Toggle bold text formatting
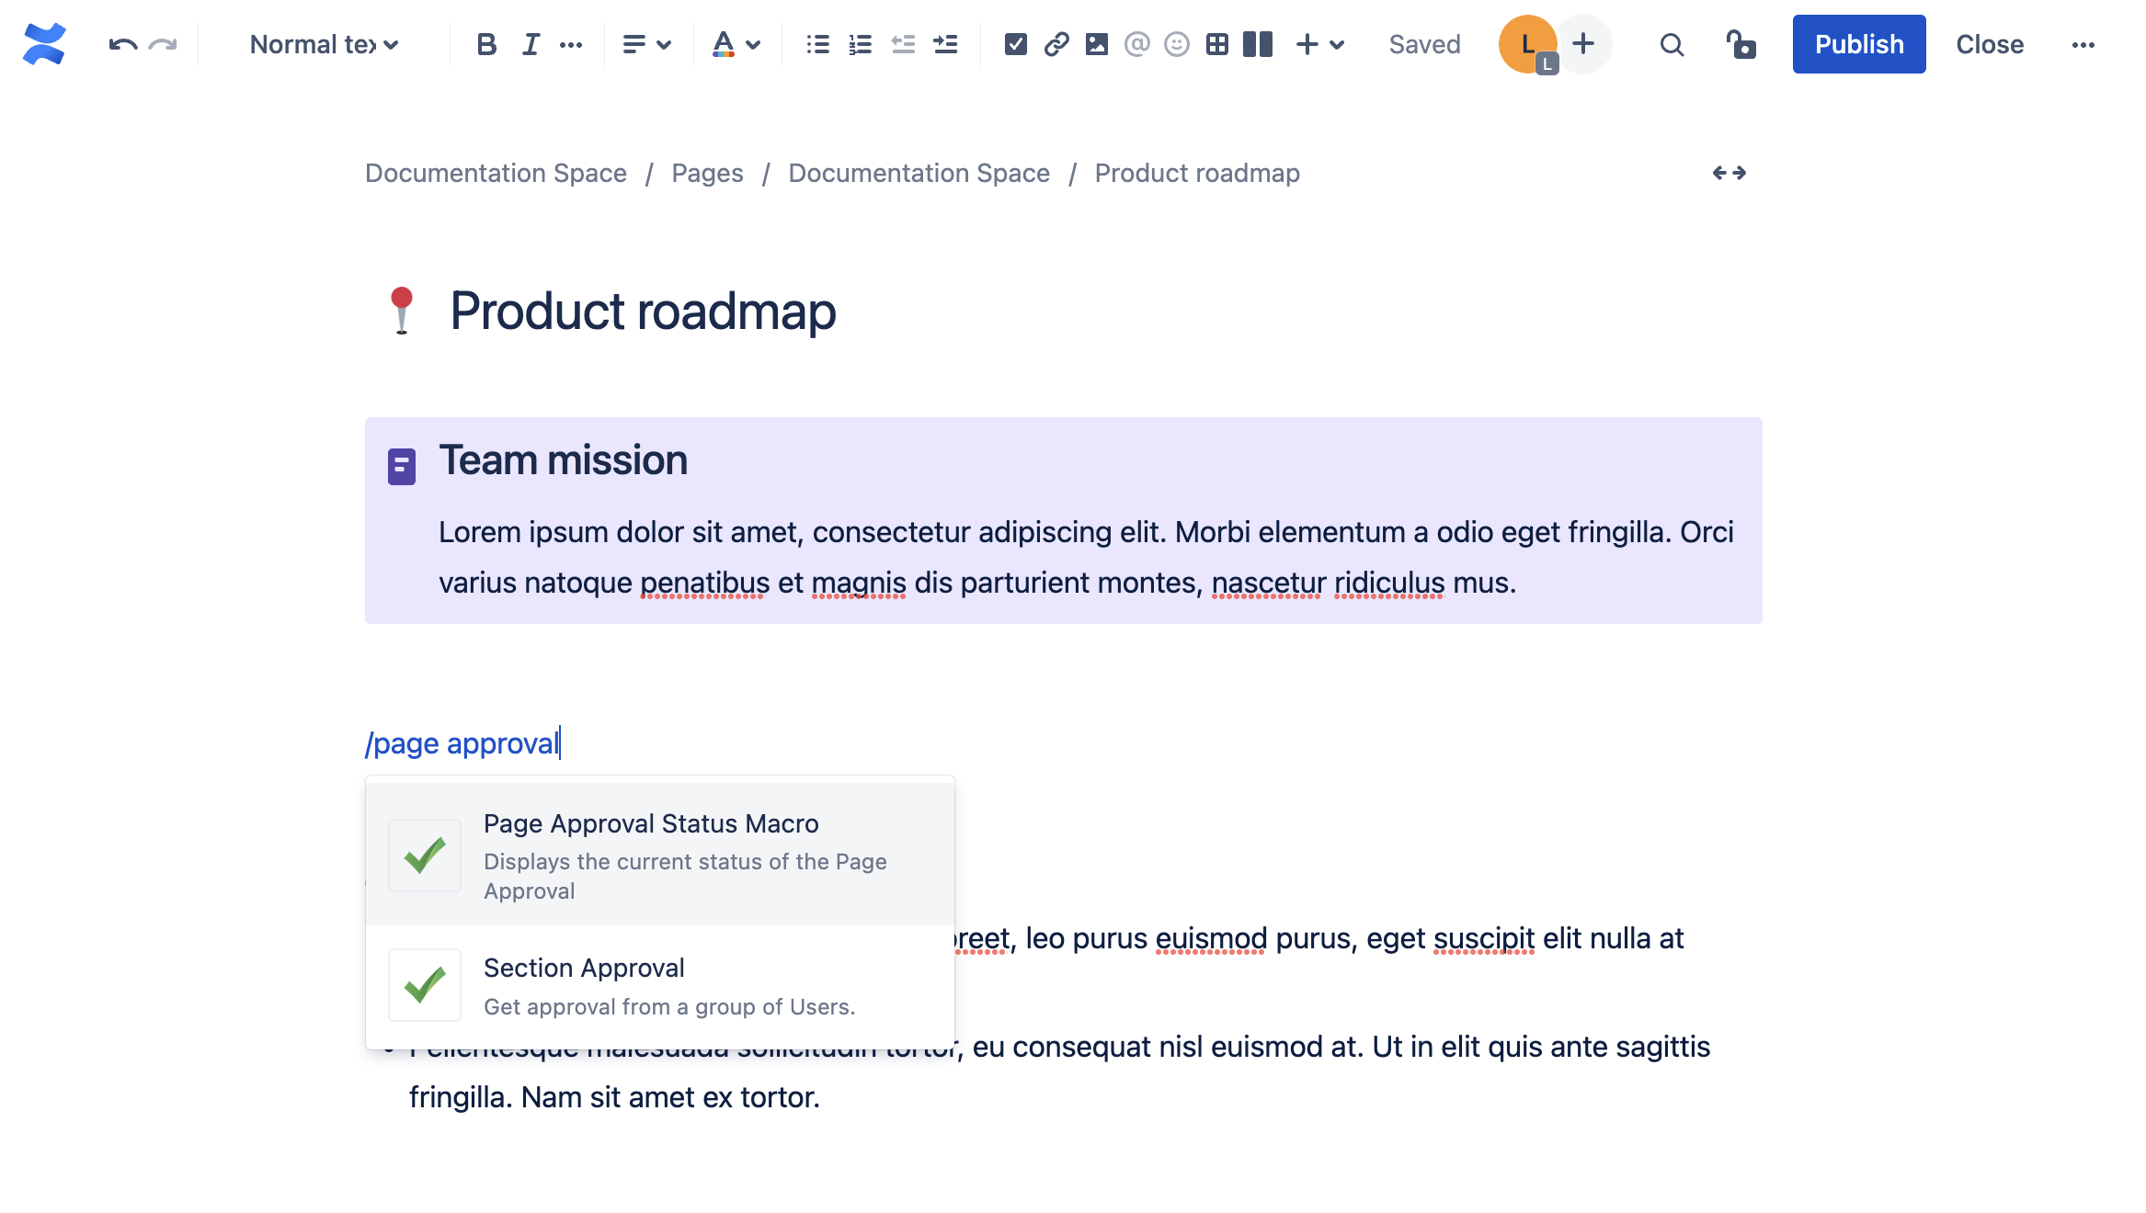Image resolution: width=2146 pixels, height=1213 pixels. point(486,44)
